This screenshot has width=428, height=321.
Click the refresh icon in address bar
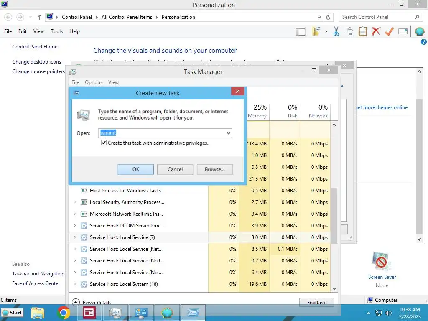pos(328,17)
